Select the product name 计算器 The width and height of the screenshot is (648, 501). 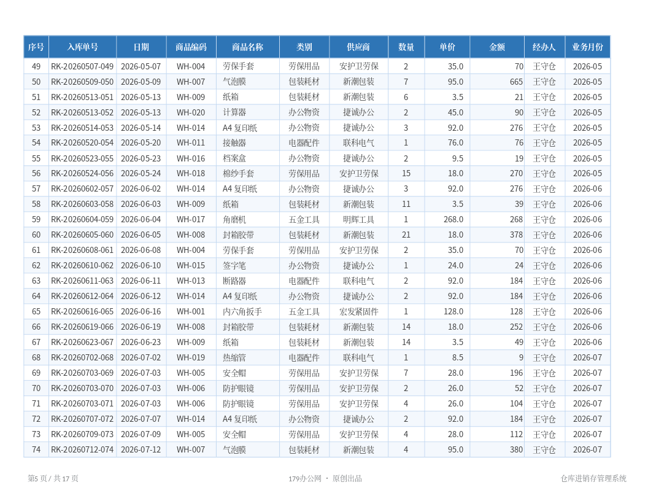(x=234, y=112)
